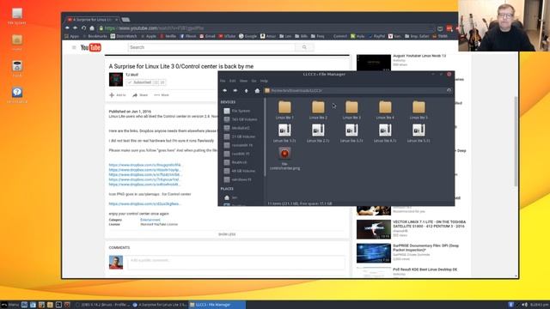Select the Linux lite 4 folder
Screen dimensions: 550x309
tap(385, 110)
